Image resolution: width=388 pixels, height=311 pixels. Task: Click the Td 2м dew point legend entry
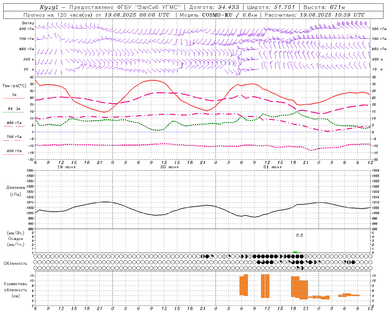coord(14,109)
